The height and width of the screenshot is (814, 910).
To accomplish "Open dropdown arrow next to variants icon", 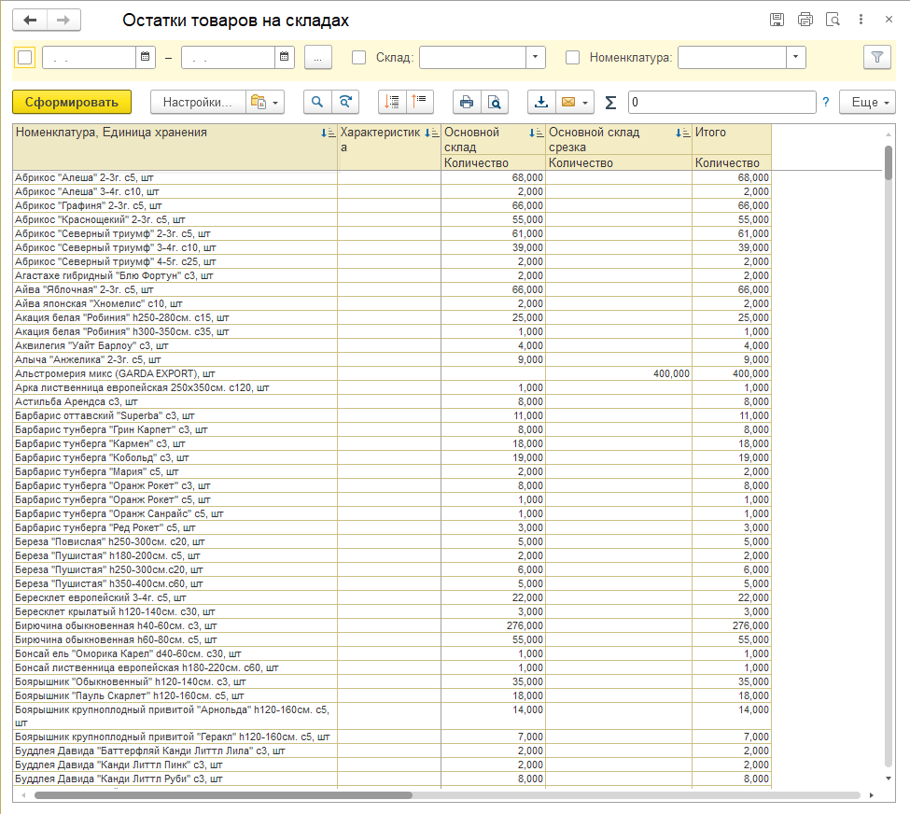I will click(x=275, y=103).
